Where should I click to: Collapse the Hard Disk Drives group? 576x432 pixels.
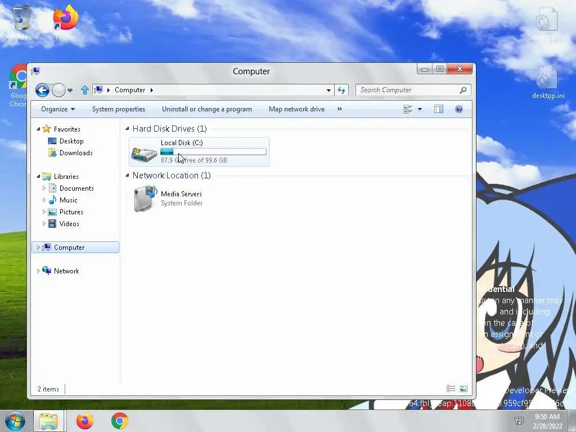128,129
